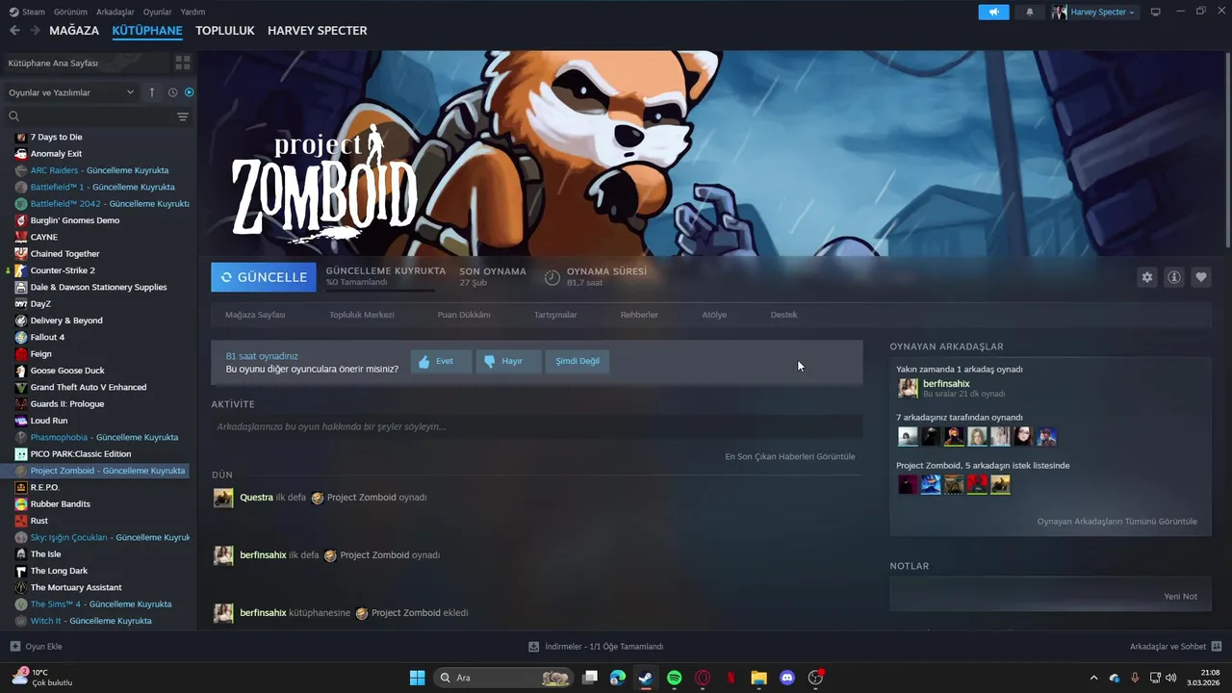This screenshot has width=1232, height=693.
Task: Recommend the game with Evet button
Action: [441, 361]
